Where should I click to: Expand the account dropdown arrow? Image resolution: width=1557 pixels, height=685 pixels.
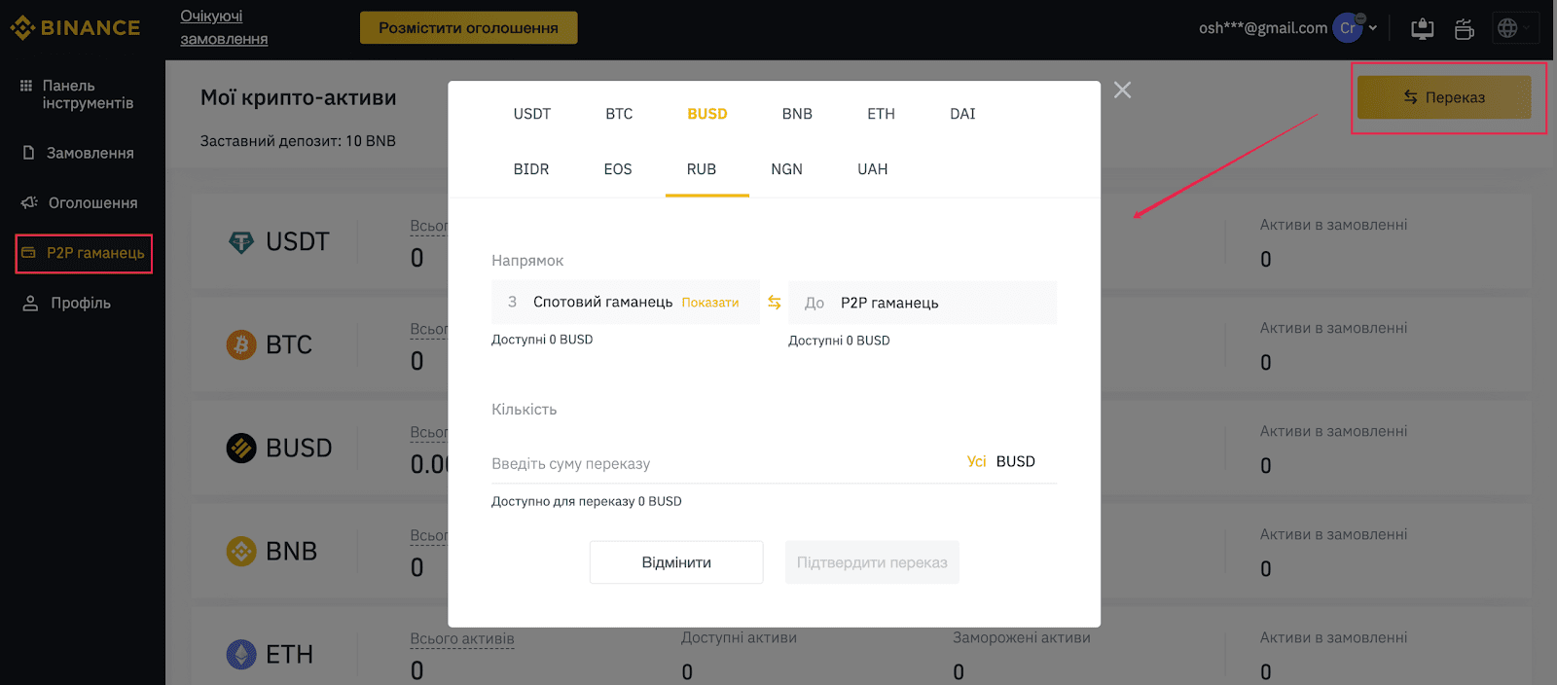1373,28
